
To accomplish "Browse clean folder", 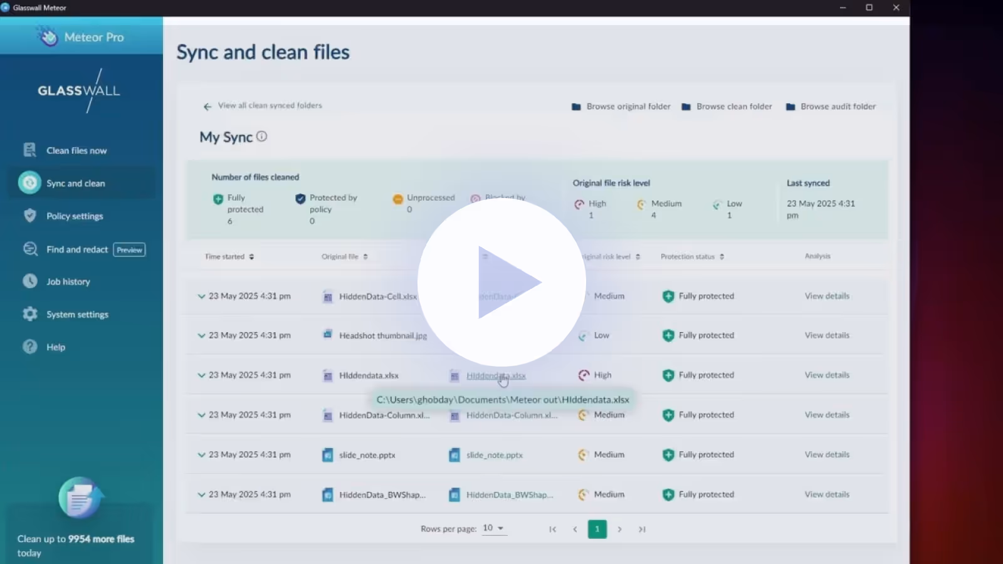I will (727, 107).
